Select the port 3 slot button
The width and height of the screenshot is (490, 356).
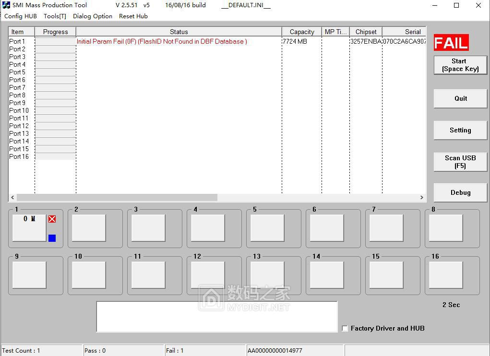coord(148,227)
